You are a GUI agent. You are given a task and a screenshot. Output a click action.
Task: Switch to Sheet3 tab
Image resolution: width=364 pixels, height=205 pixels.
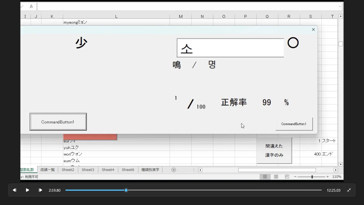(x=88, y=170)
